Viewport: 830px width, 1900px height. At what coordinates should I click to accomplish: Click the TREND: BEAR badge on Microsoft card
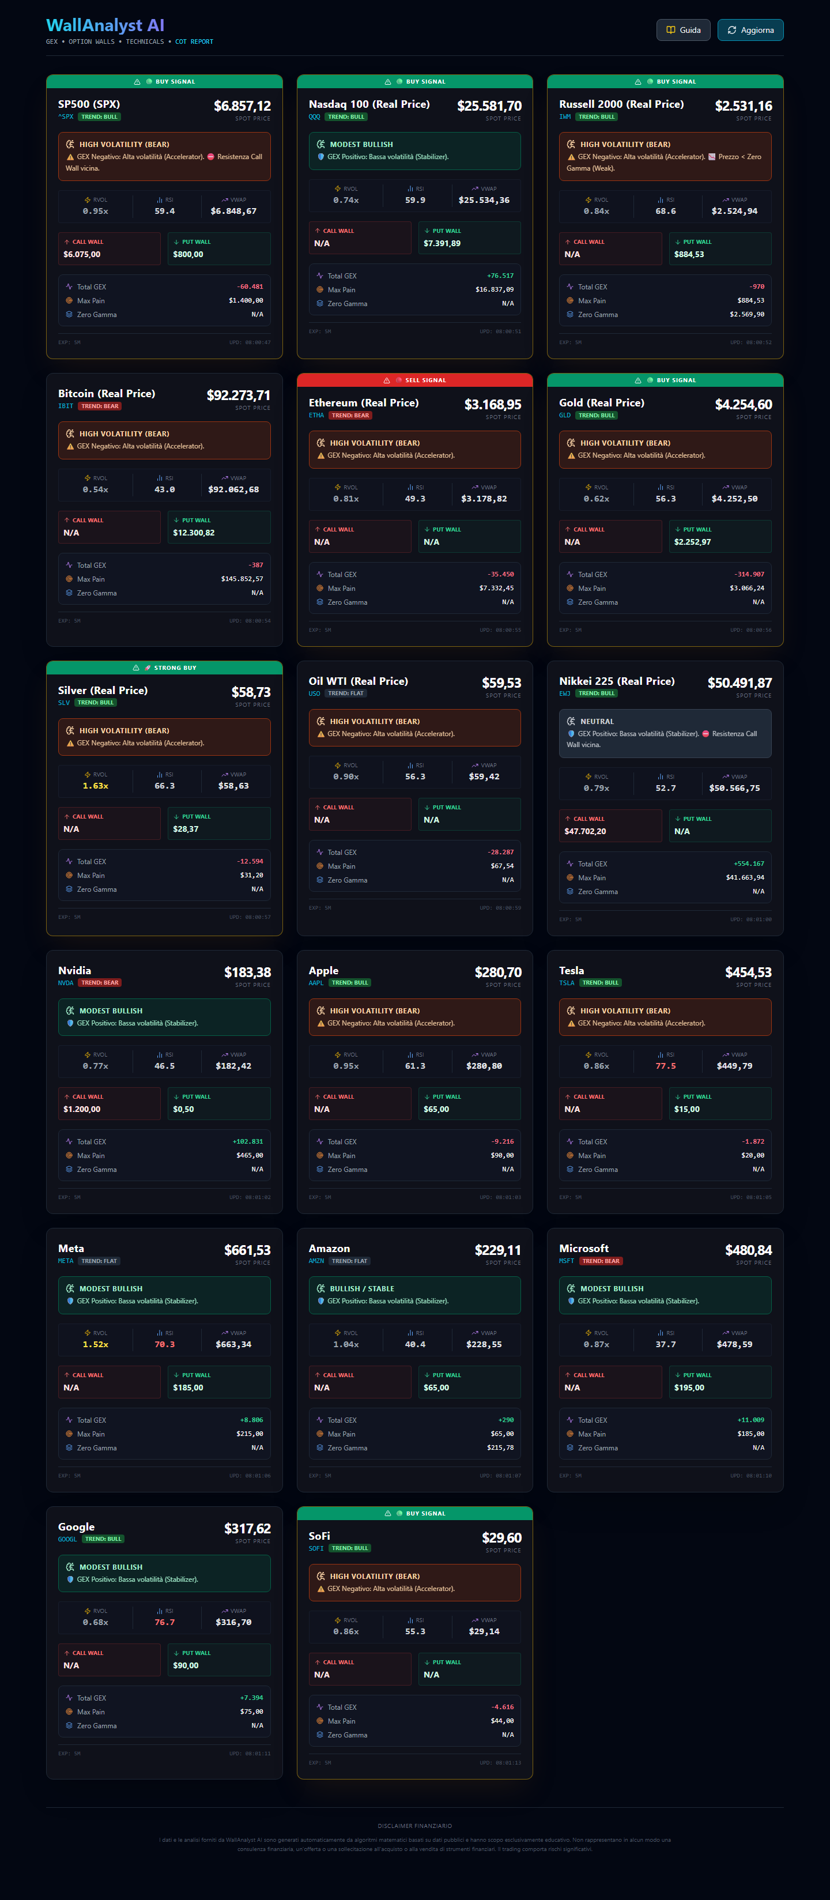601,1261
